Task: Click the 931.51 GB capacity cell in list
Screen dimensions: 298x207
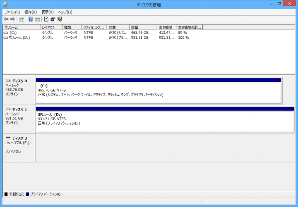Action: pyautogui.click(x=140, y=38)
